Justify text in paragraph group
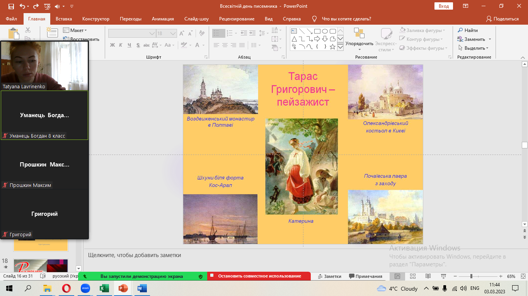Viewport: 528px width, 296px height. [242, 45]
